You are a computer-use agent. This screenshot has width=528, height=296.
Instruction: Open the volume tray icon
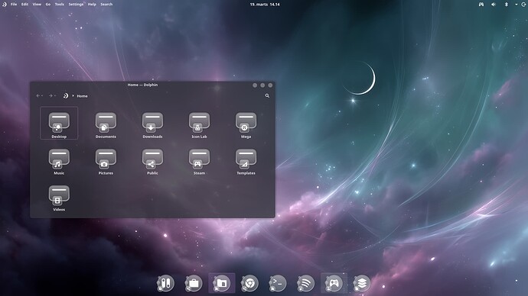(x=494, y=5)
